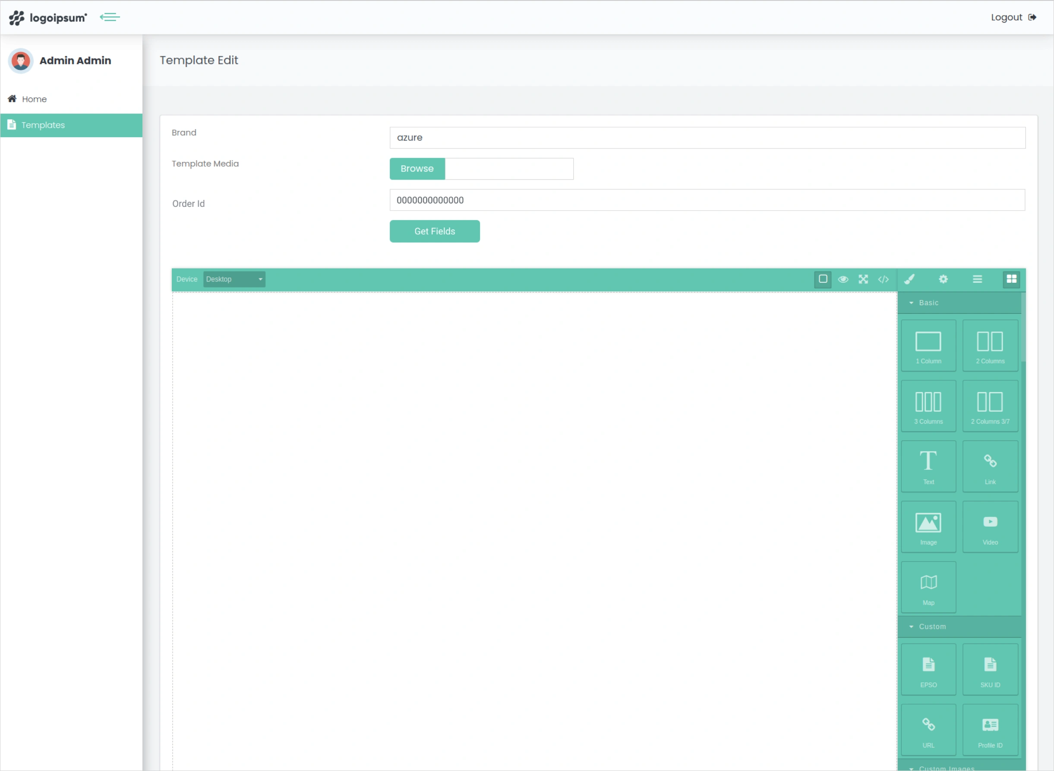Viewport: 1054px width, 771px height.
Task: Collapse the Custom blocks category
Action: (932, 626)
